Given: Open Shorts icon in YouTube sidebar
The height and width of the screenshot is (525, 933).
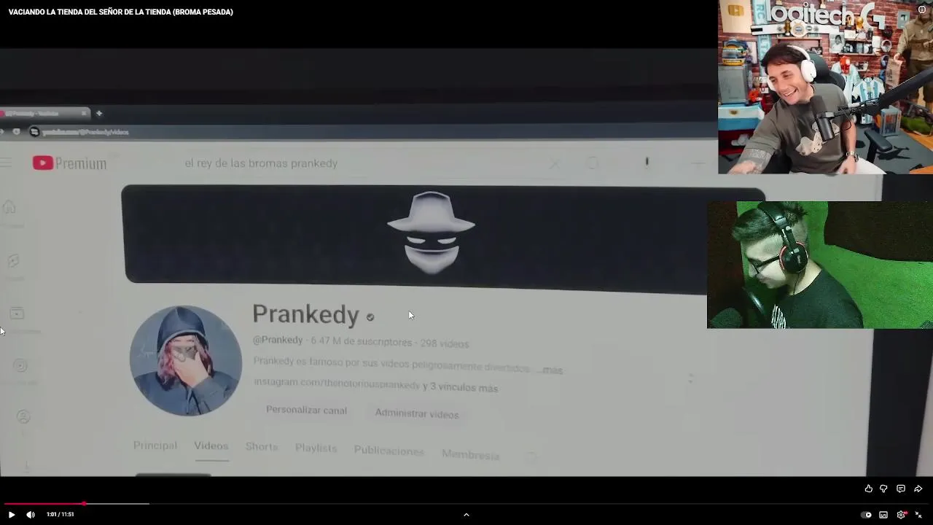Looking at the screenshot, I should point(12,260).
